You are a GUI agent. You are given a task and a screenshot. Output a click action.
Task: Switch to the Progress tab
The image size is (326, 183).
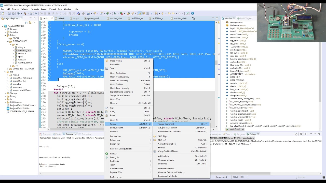pyautogui.click(x=239, y=134)
